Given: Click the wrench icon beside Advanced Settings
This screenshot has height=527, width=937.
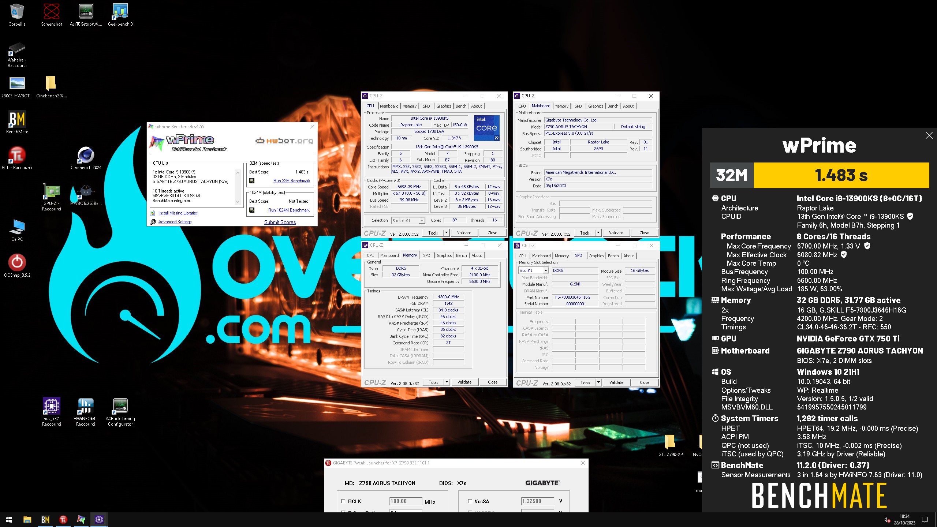Looking at the screenshot, I should pyautogui.click(x=153, y=222).
